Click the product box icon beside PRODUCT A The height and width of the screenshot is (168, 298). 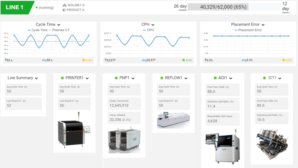click(64, 10)
